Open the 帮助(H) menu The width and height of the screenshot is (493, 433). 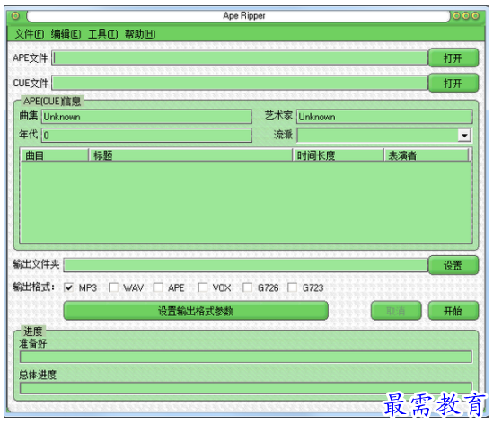[140, 33]
